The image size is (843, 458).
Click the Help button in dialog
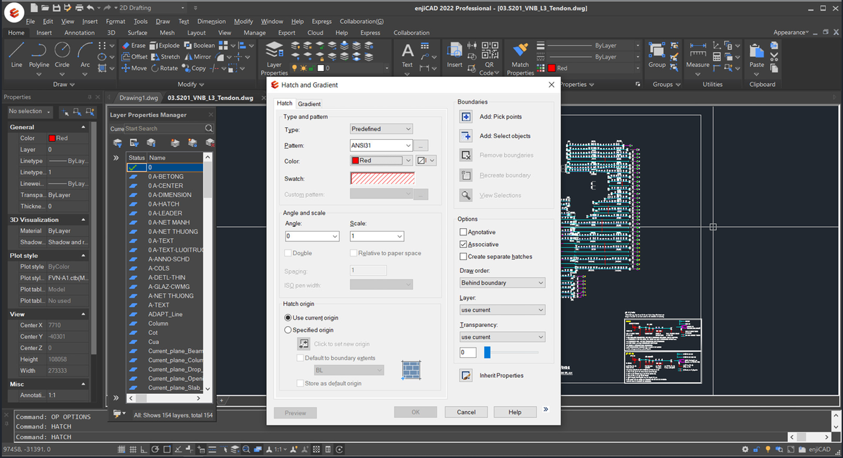[515, 412]
